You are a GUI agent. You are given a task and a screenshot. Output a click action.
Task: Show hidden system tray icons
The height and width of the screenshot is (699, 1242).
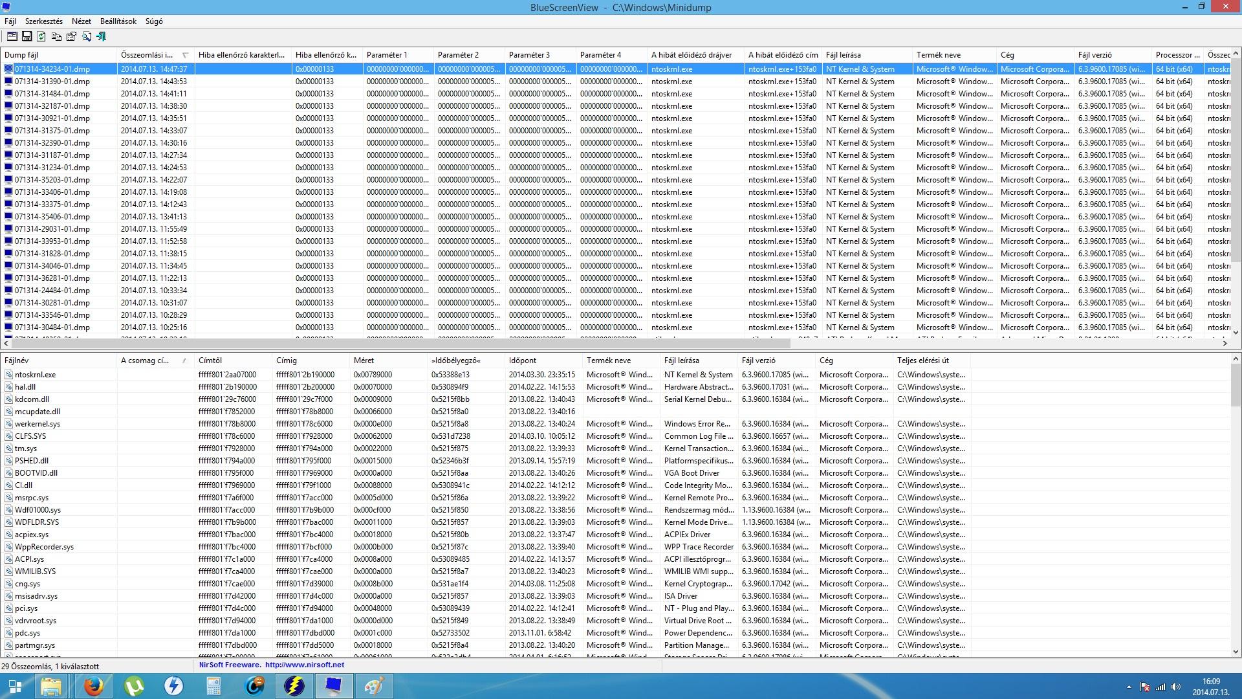point(1129,687)
